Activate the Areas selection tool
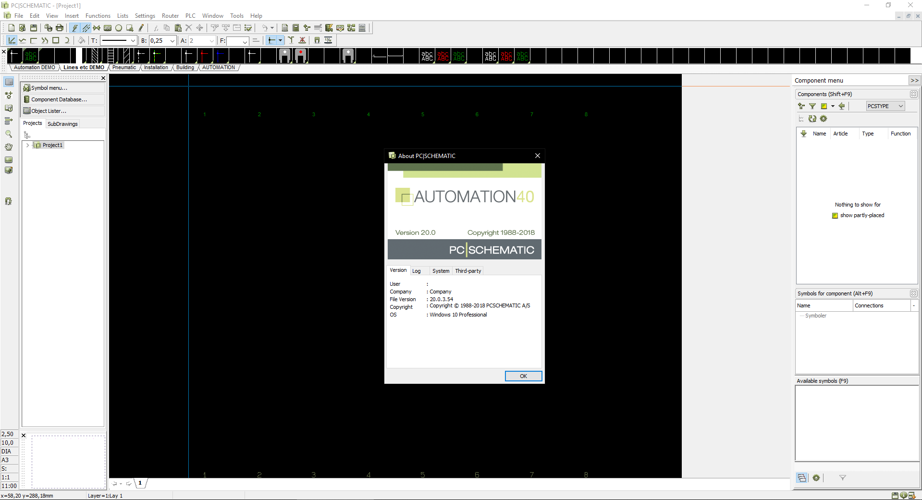 [x=130, y=28]
